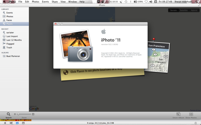Click the Buat Pameran album icon
Image resolution: width=201 pixels, height=125 pixels.
(x=4, y=56)
